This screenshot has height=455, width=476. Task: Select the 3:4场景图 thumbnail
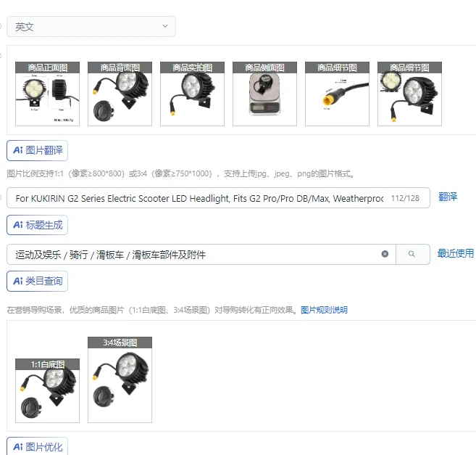point(120,380)
